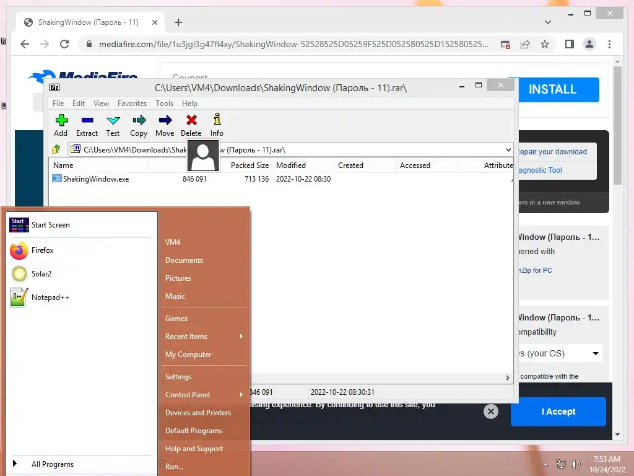Click the Repair your download link
Screen dimensions: 634x476
coord(552,152)
